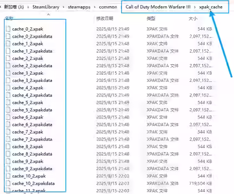Click modified date of cache_0_2.xpak row

coord(113,29)
